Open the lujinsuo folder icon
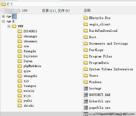 coord(20,56)
